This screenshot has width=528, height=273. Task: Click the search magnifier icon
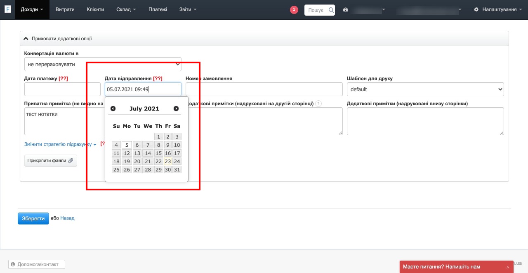(x=331, y=10)
